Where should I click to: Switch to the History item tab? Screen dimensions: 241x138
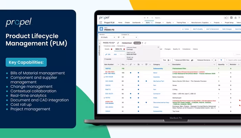195,49
